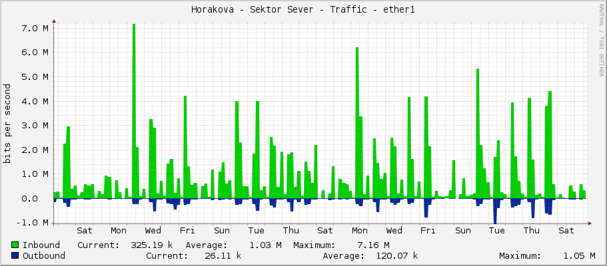Click the red arrow at x-axis right end
Viewport: 607px width, 266px height.
coord(590,223)
